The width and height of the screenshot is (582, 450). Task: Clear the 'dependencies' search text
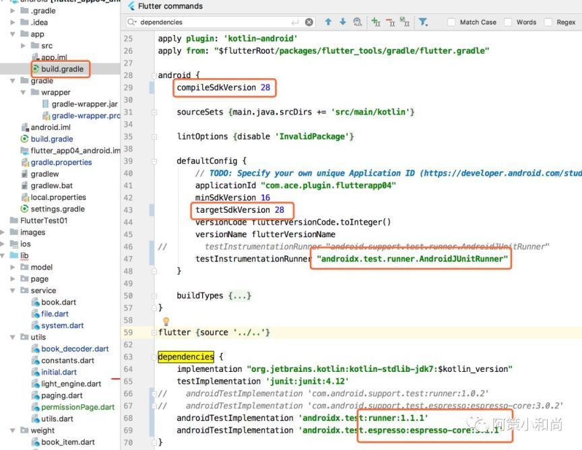click(309, 22)
